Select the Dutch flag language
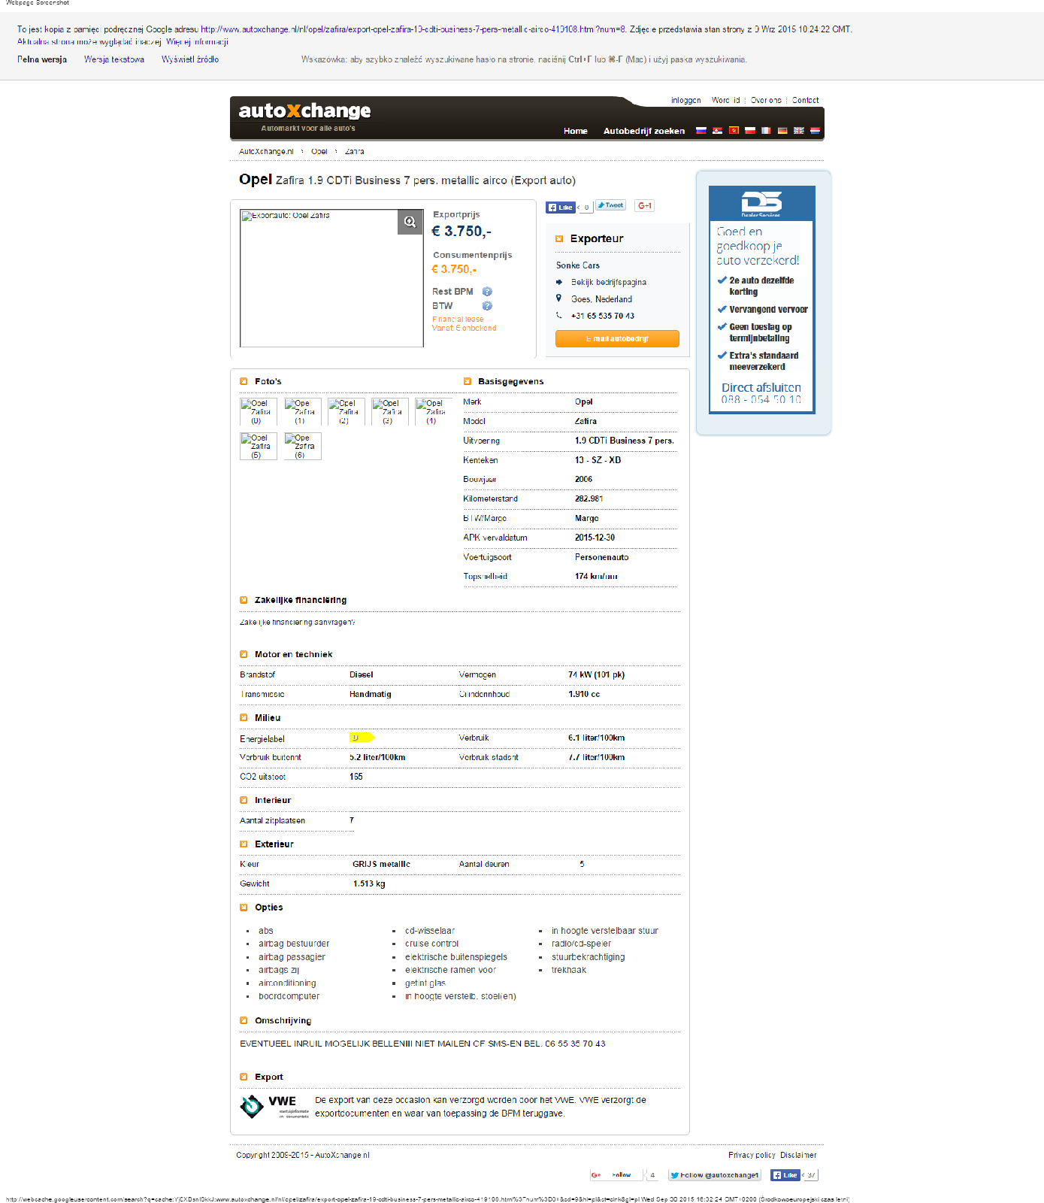1044x1203 pixels. (815, 131)
